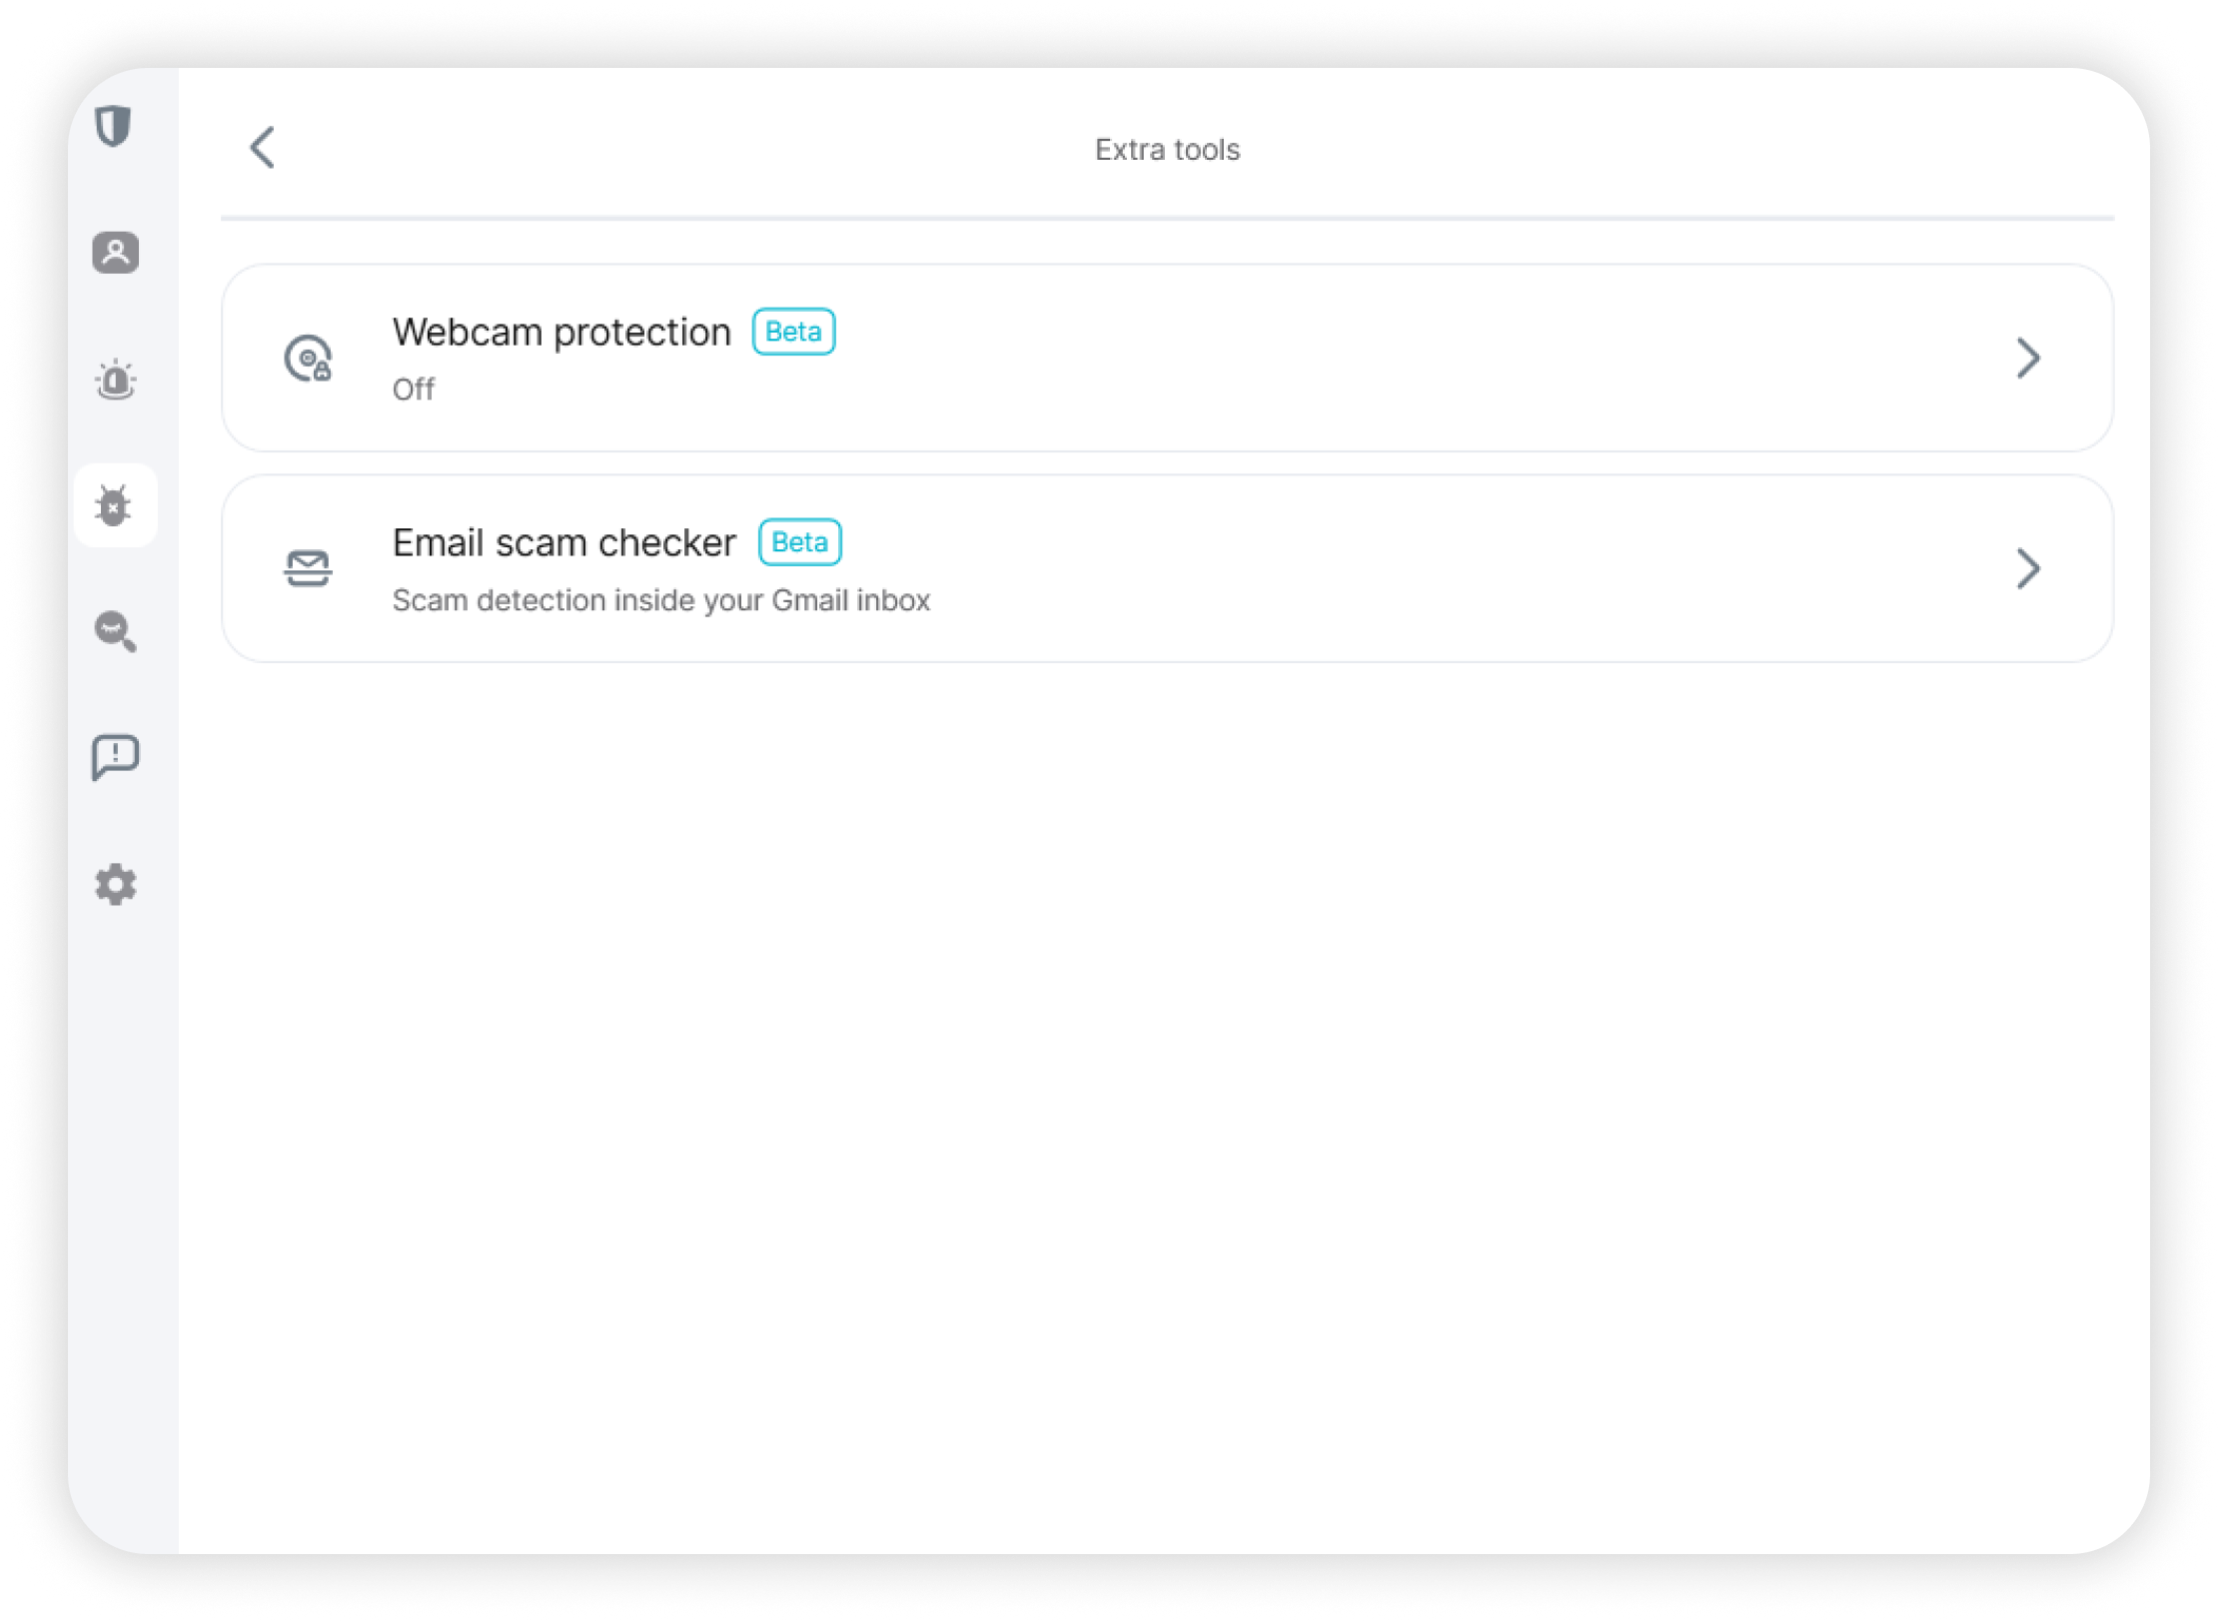Screen dimensions: 2218x1622
Task: Click the Beta badge beside Email scam checker
Action: [x=800, y=542]
